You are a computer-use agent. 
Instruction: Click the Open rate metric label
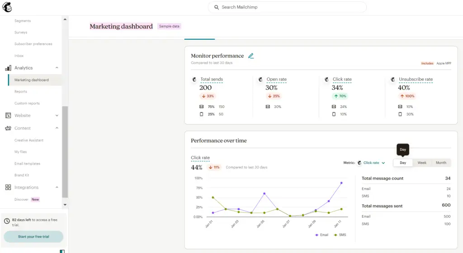276,80
